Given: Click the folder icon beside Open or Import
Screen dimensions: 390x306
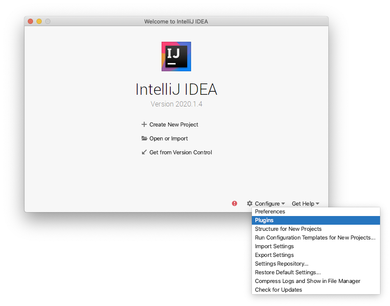Looking at the screenshot, I should pyautogui.click(x=144, y=138).
